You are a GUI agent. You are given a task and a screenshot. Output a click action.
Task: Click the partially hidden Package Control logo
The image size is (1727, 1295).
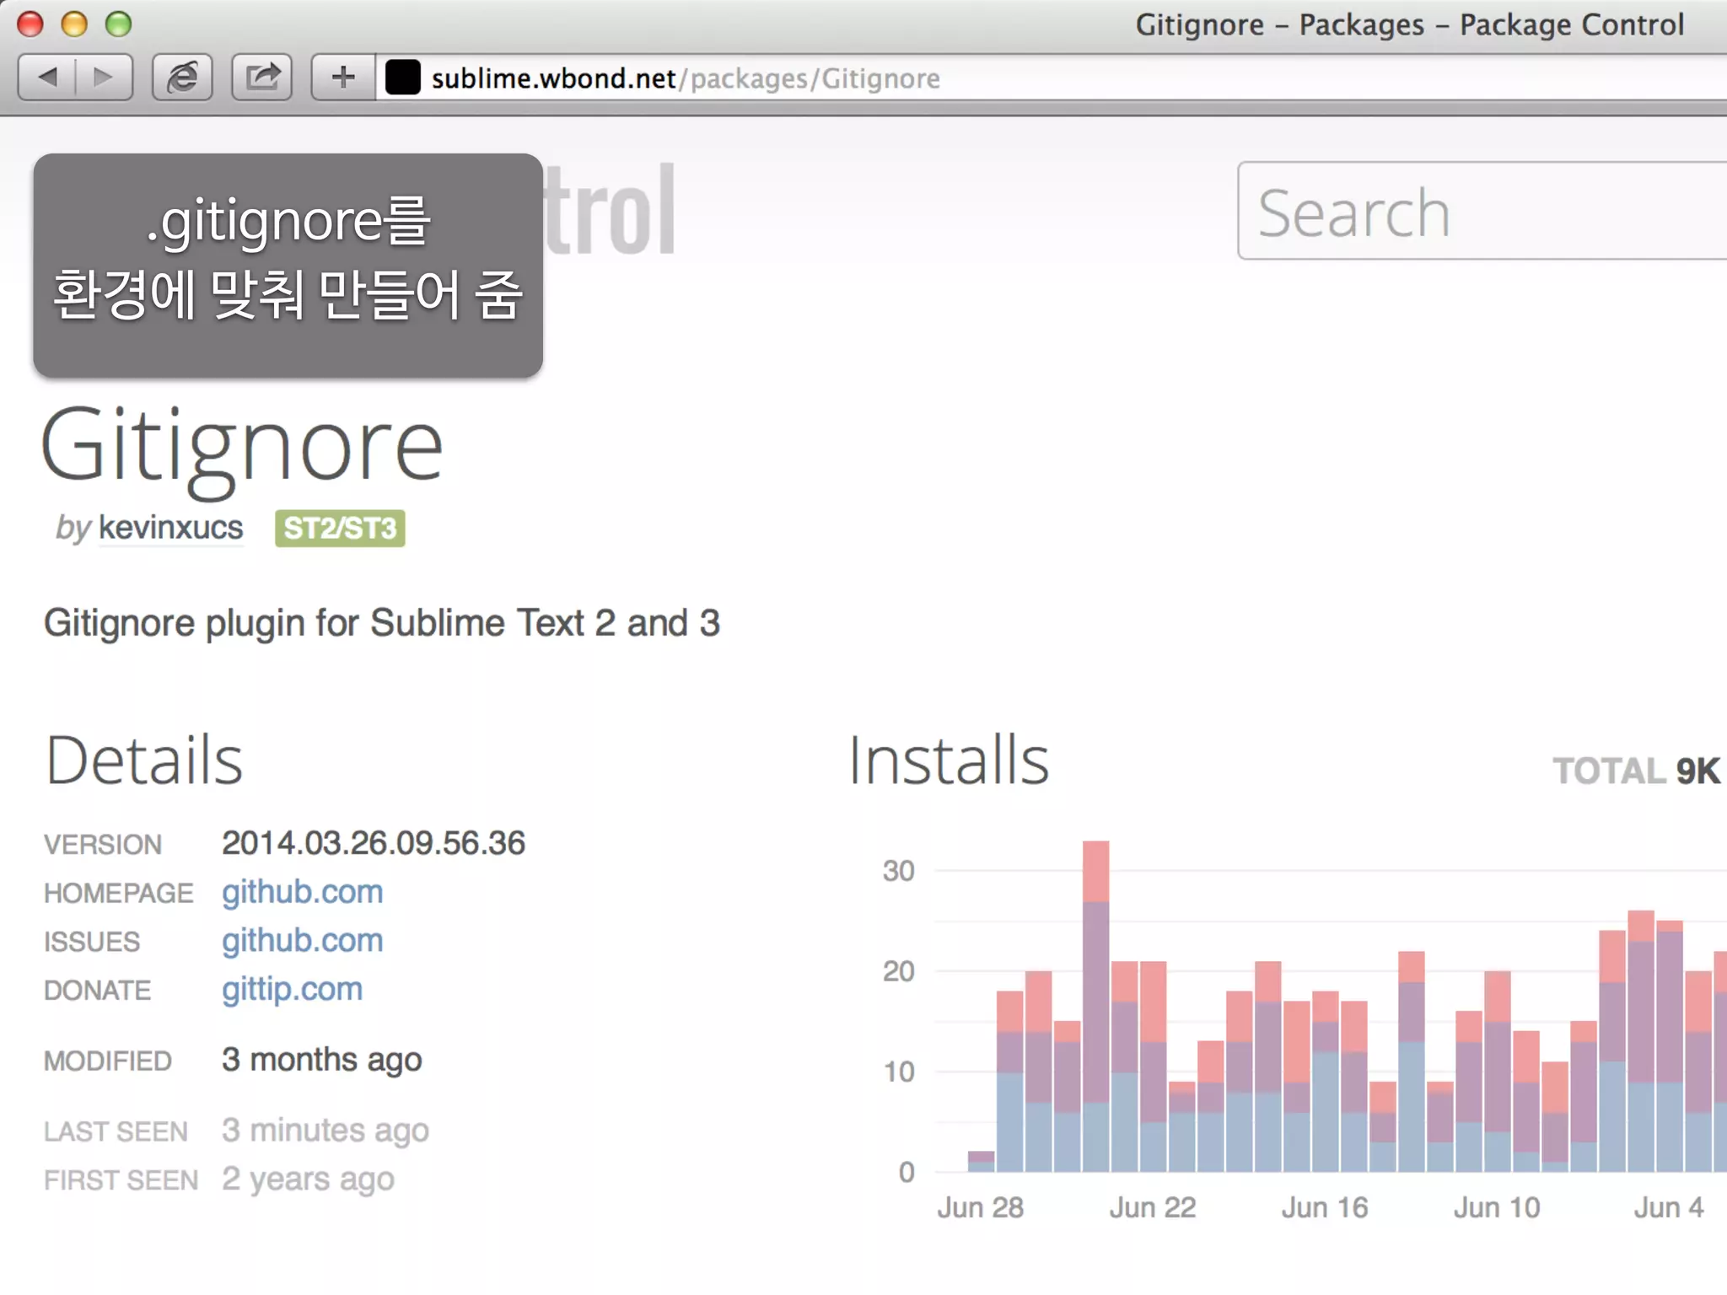[609, 209]
